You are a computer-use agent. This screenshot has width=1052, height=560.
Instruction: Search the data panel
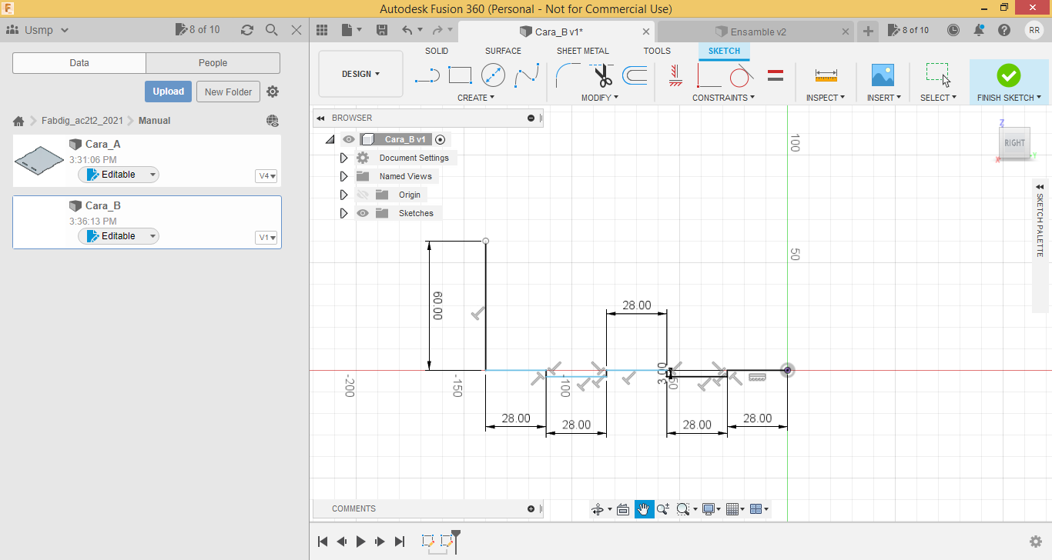272,30
